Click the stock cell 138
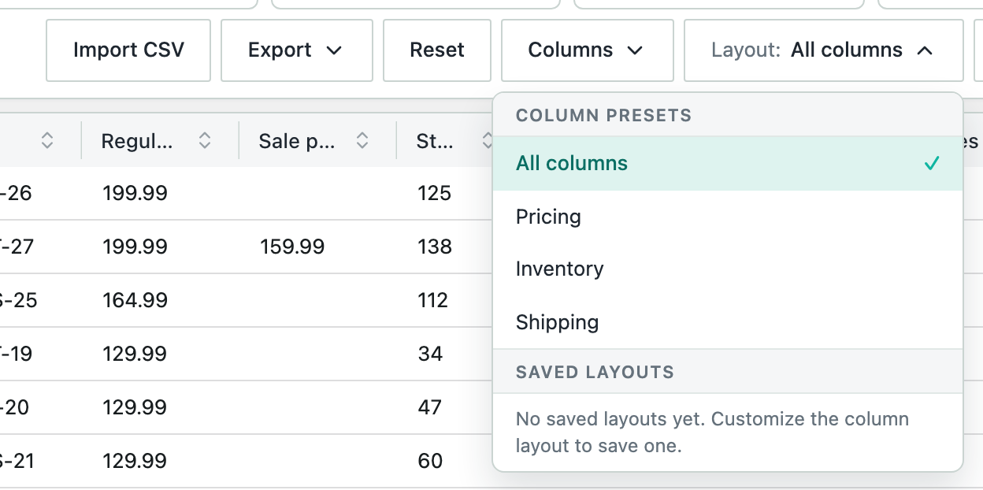 [x=435, y=247]
